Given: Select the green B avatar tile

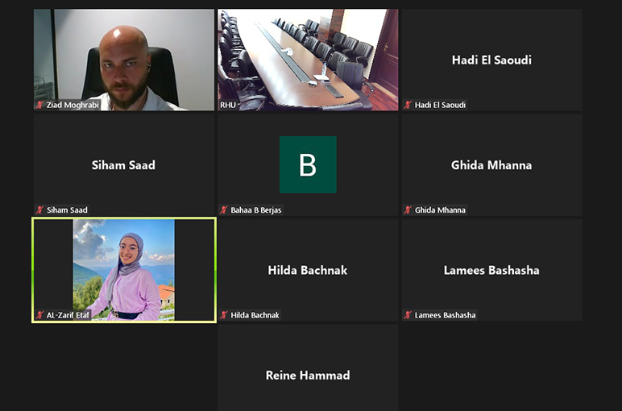Looking at the screenshot, I should (x=308, y=164).
